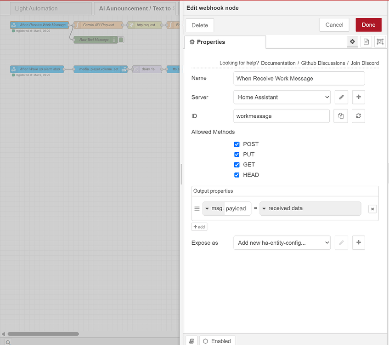Image resolution: width=389 pixels, height=345 pixels.
Task: Click the scroll left arrow on canvas
Action: click(x=3, y=334)
